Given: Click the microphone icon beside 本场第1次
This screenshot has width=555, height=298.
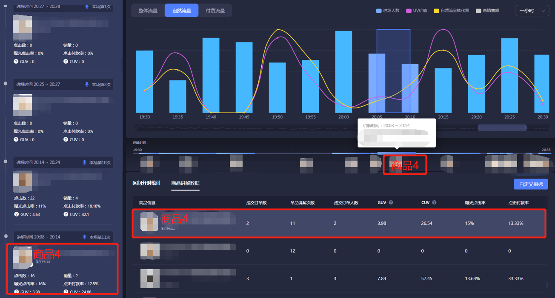Looking at the screenshot, I should [x=87, y=6].
